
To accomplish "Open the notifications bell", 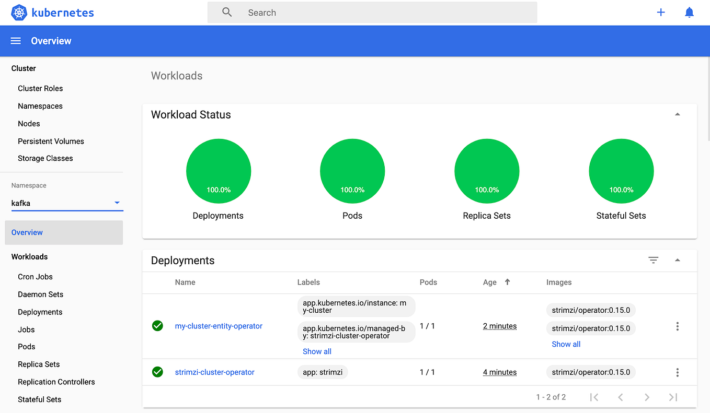I will (689, 12).
